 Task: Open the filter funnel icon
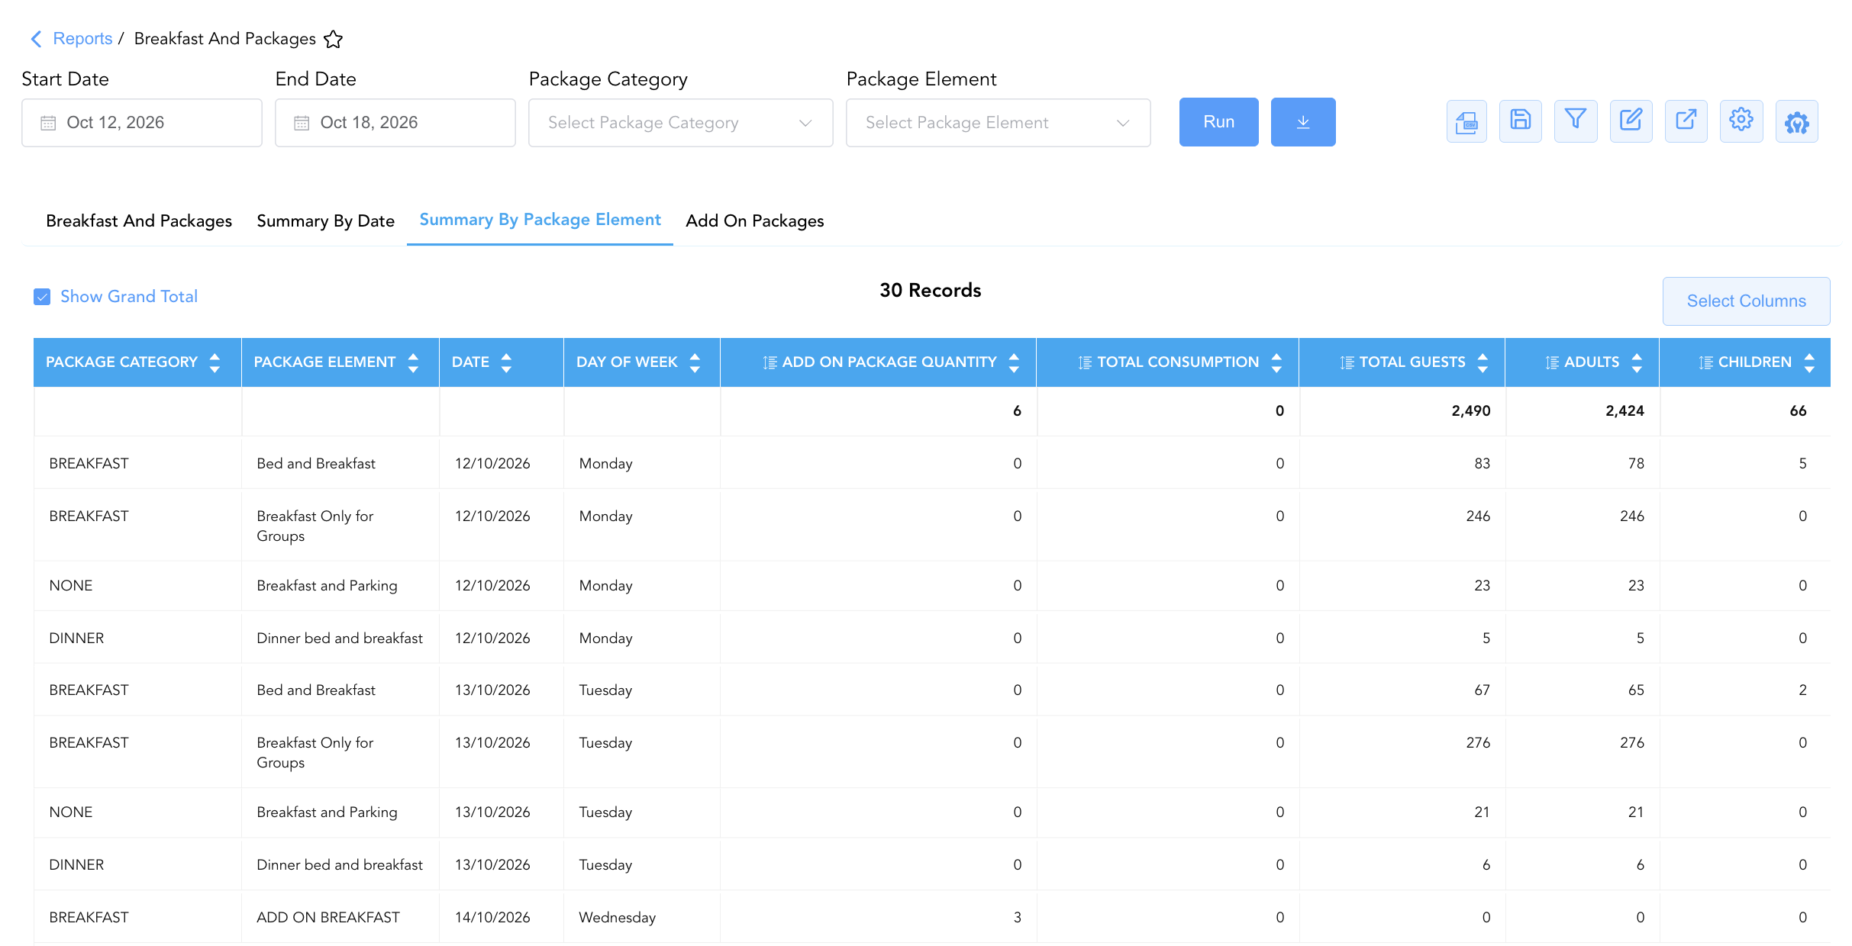[1576, 121]
